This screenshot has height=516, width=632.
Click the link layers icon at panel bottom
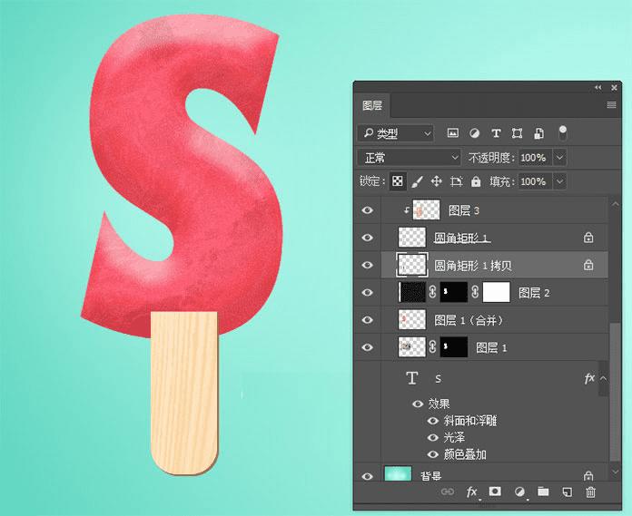click(x=448, y=492)
